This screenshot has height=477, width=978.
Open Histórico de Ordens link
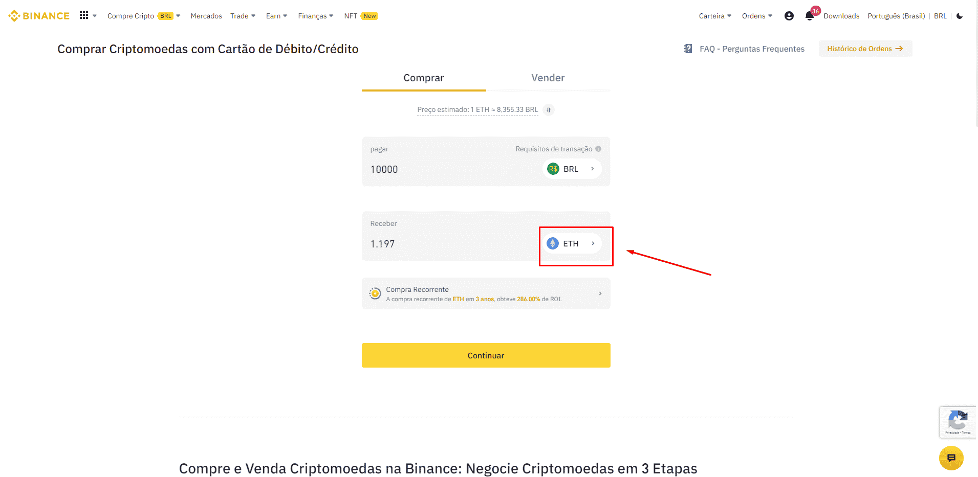[x=865, y=49]
